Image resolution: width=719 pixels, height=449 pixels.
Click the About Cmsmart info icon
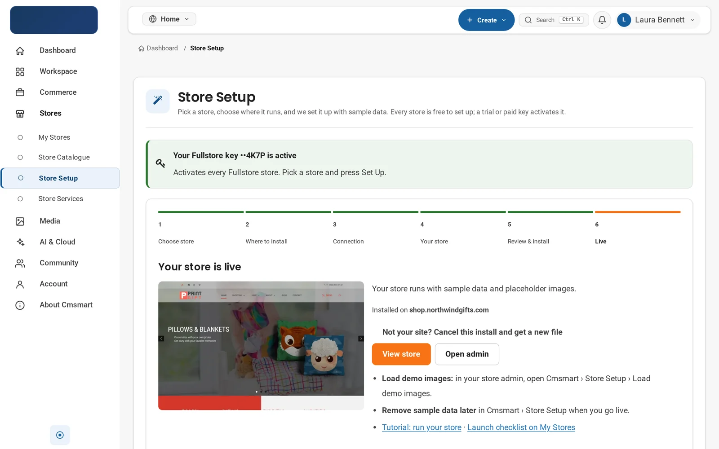click(x=20, y=305)
